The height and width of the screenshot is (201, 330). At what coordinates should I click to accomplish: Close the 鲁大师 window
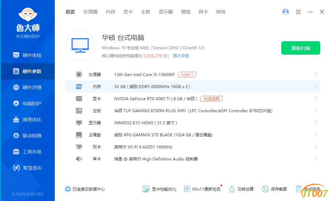click(x=322, y=12)
